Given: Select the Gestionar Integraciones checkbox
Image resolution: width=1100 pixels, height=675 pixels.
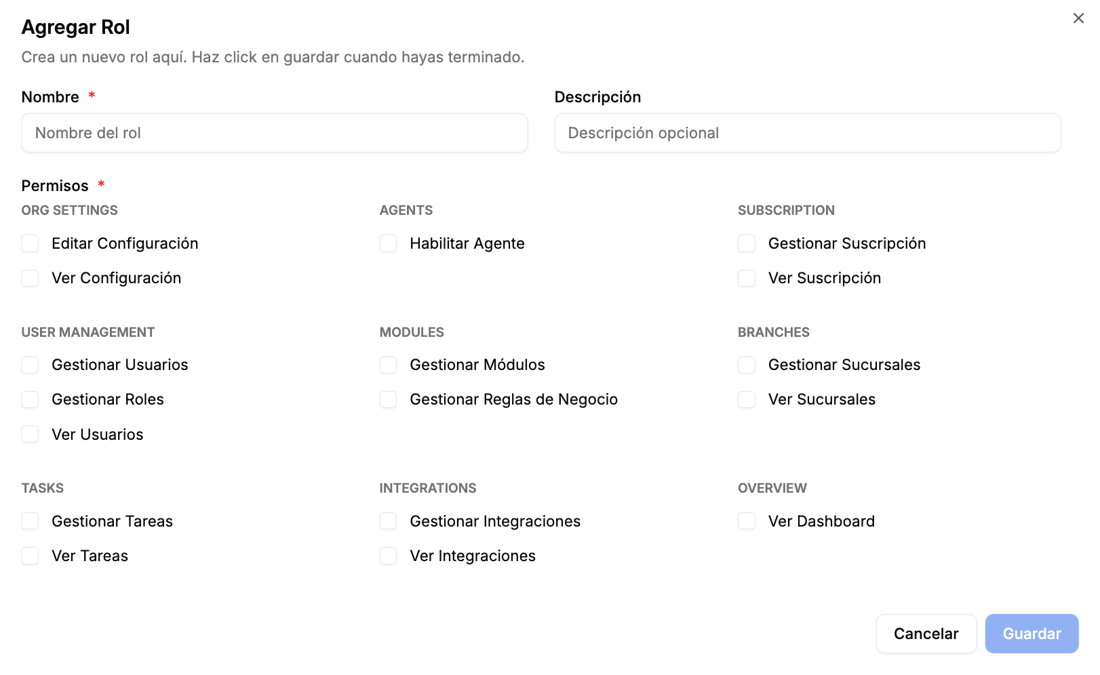Looking at the screenshot, I should pos(388,521).
